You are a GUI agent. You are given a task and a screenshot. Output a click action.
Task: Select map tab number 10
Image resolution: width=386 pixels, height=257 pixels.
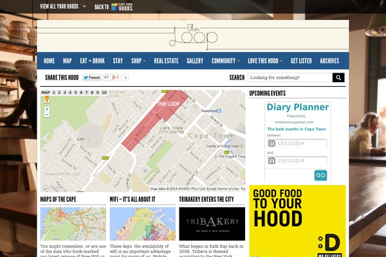point(104,93)
